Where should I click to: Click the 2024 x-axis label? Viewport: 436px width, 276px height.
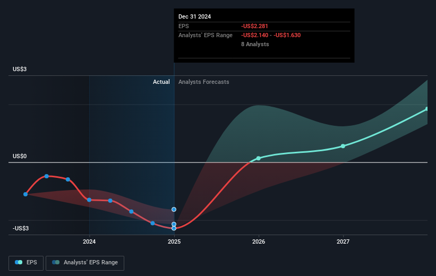point(89,241)
